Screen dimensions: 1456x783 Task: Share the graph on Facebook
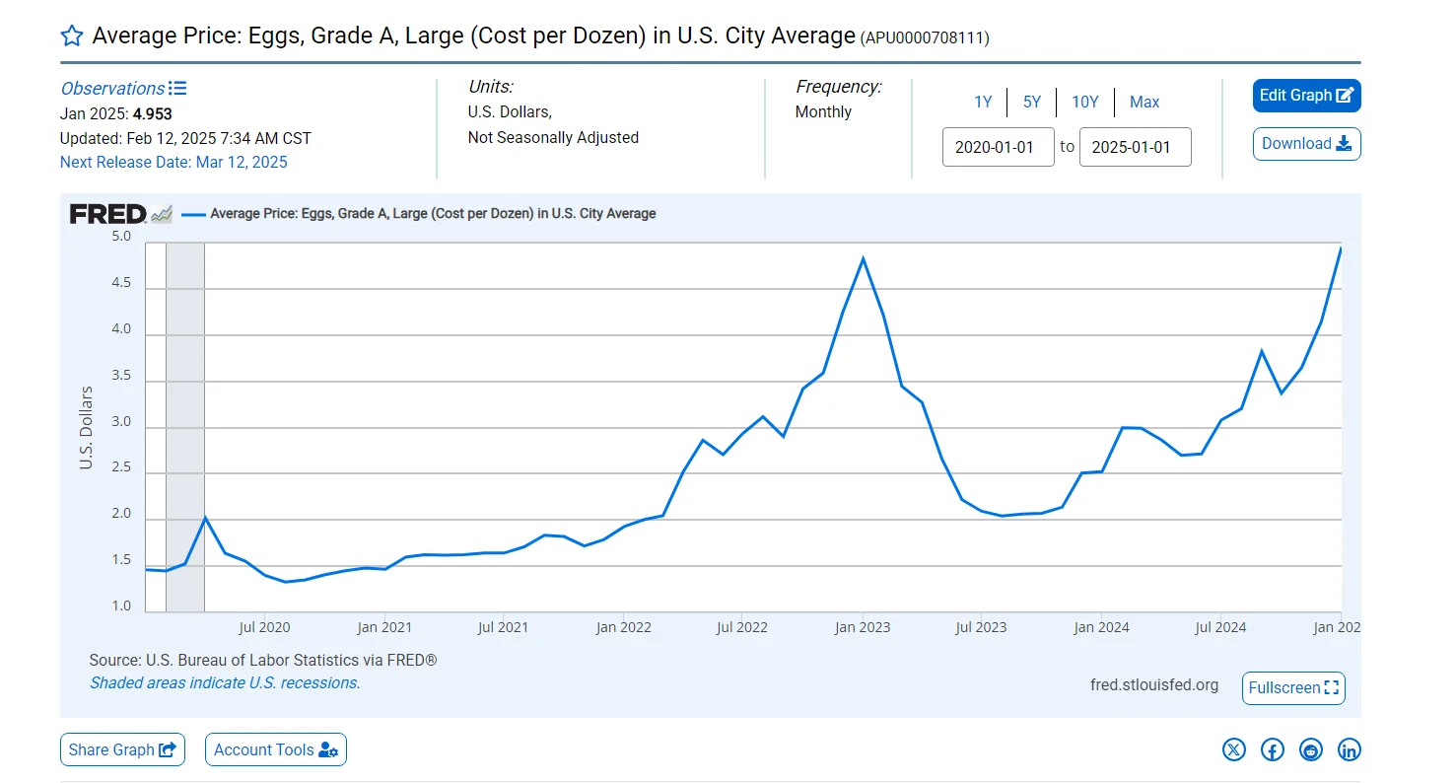coord(1273,749)
